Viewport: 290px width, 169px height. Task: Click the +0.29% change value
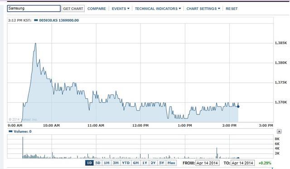[x=265, y=163]
